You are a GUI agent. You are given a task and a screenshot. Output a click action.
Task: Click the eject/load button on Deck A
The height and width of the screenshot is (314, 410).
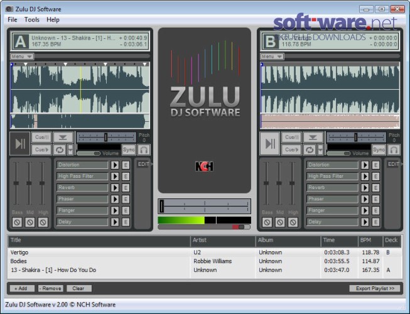coord(63,138)
